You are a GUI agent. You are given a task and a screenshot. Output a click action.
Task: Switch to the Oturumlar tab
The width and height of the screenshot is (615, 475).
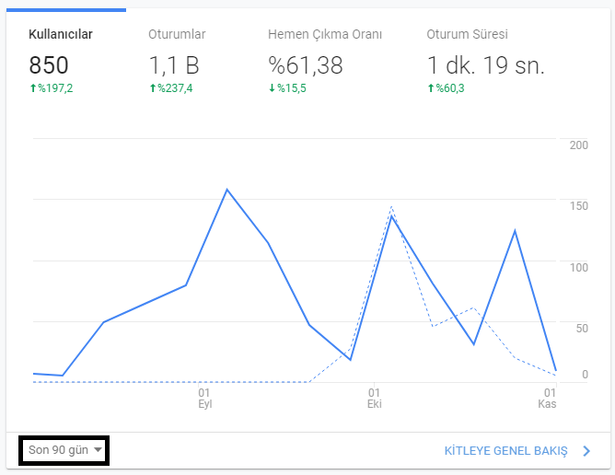[177, 35]
